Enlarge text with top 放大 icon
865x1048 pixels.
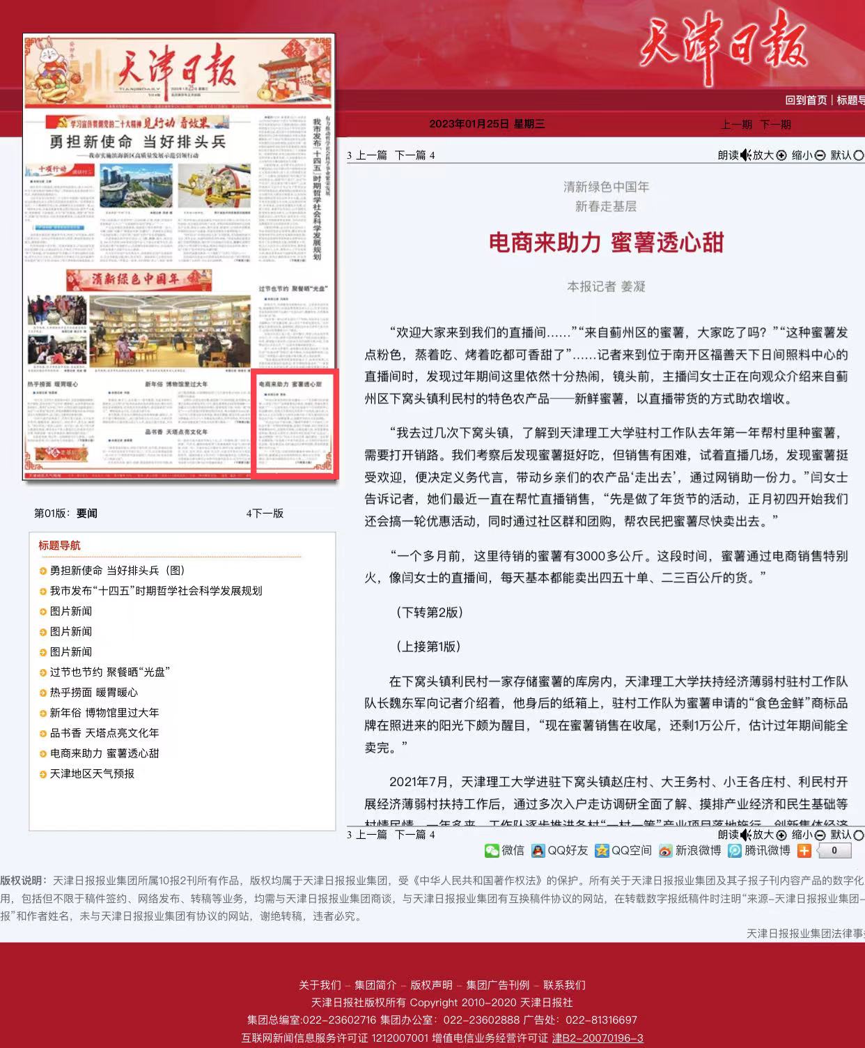(781, 155)
